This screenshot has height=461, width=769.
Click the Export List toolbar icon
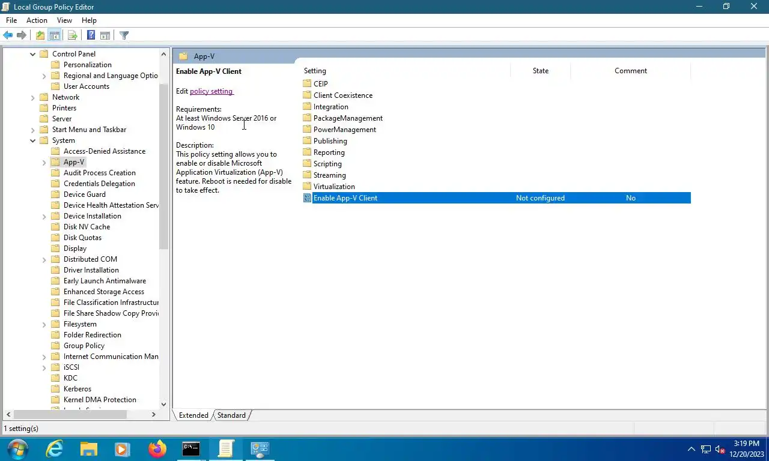[x=72, y=35]
